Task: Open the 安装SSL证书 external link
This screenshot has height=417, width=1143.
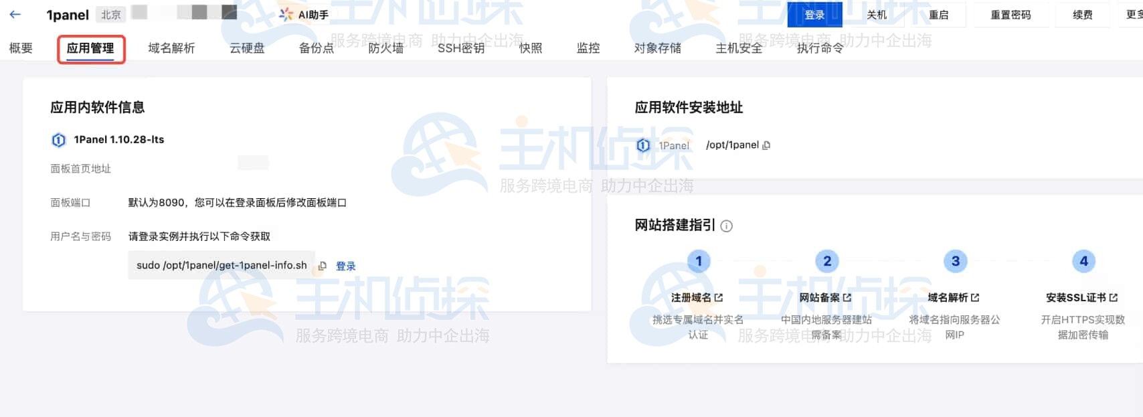Action: pos(1081,298)
